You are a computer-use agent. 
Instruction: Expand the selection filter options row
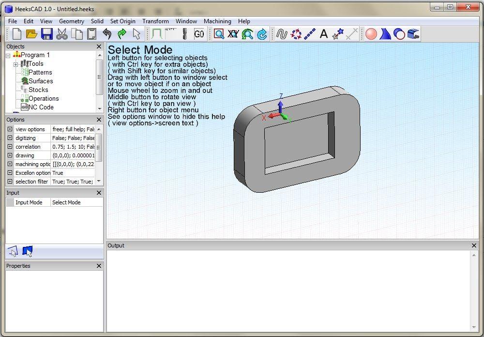coord(10,181)
